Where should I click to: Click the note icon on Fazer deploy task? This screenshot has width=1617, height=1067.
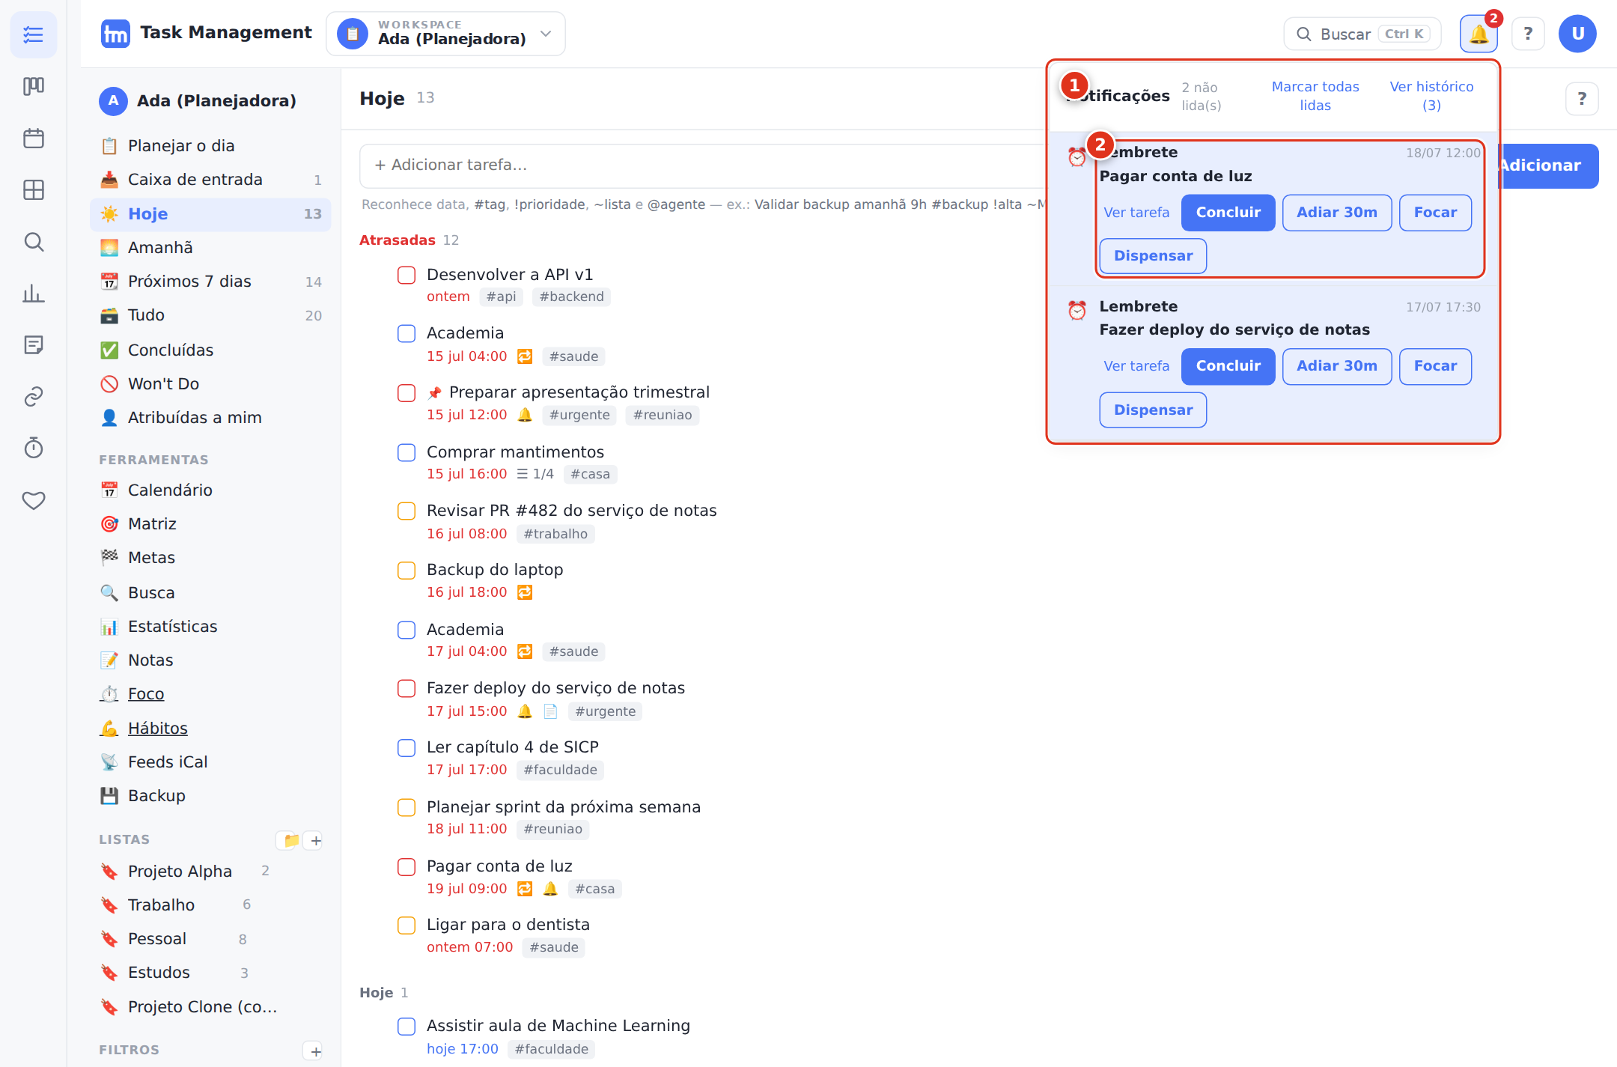550,711
